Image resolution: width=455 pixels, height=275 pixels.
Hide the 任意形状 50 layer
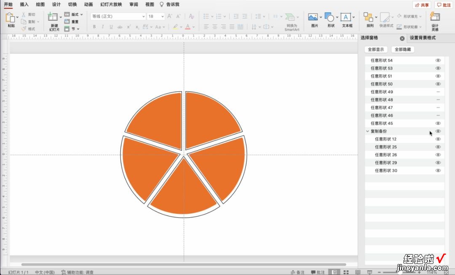pos(438,84)
